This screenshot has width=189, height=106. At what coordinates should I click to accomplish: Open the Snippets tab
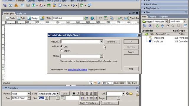tap(163, 17)
